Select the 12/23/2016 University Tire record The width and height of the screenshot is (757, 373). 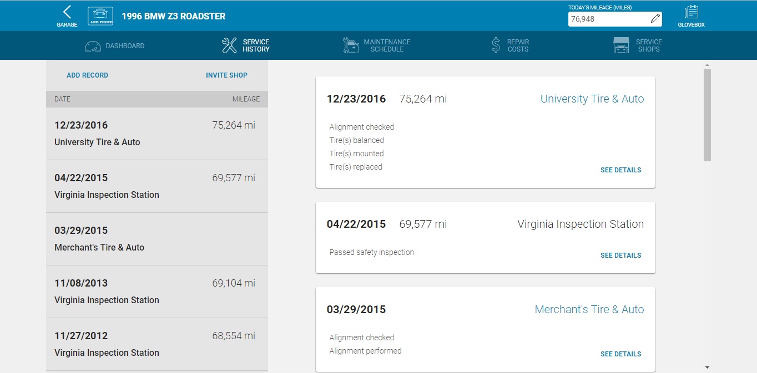click(x=157, y=134)
